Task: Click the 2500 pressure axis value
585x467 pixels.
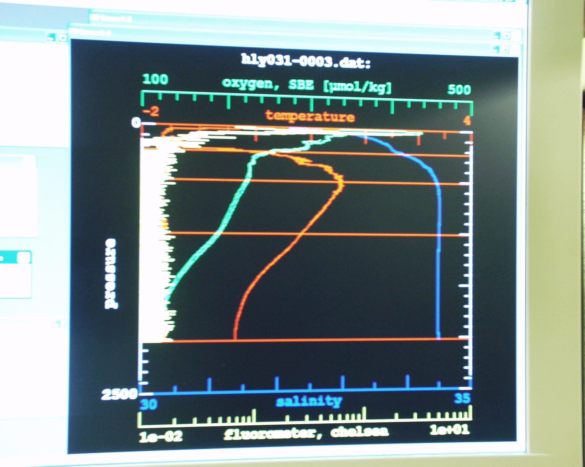Action: coord(119,395)
